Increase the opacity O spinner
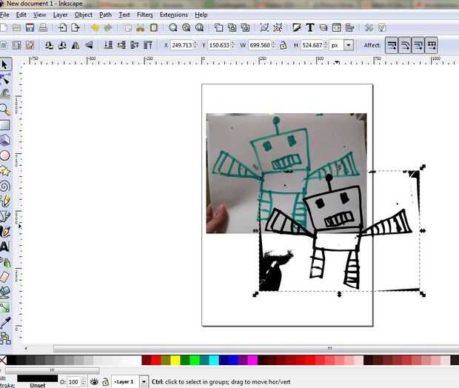This screenshot has width=459, height=388. (83, 380)
